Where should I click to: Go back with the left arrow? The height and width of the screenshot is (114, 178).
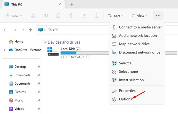coord(6,30)
